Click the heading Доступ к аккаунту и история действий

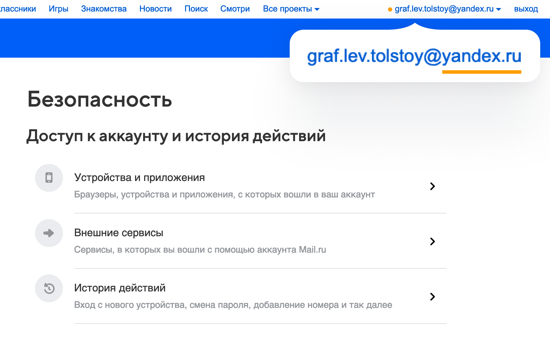click(176, 136)
